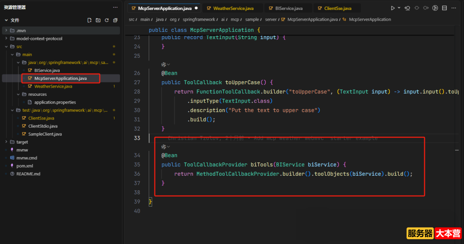Open ClientStdio.java file
This screenshot has height=244, width=464.
(x=43, y=126)
